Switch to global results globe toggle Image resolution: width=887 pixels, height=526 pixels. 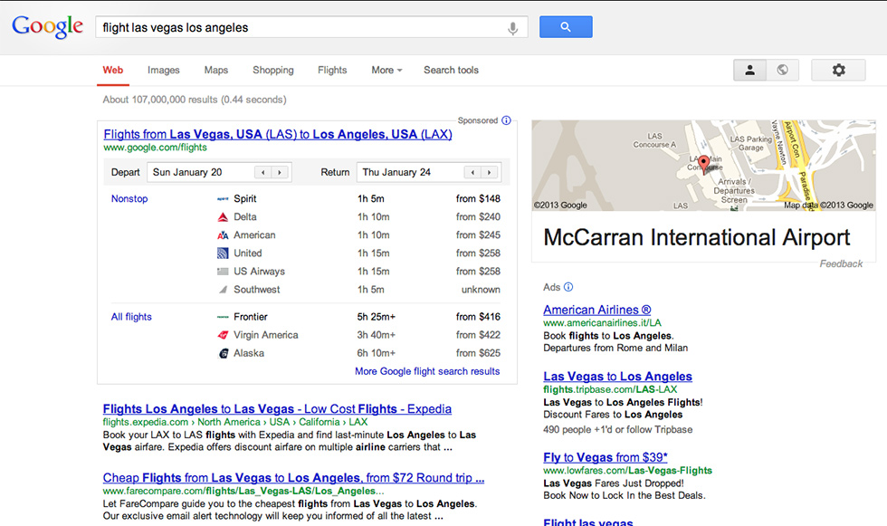pyautogui.click(x=782, y=71)
